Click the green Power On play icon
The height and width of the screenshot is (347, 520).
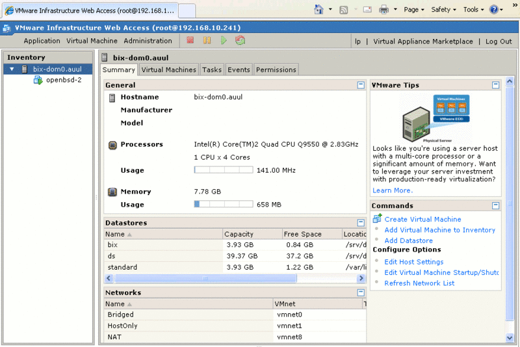[x=224, y=40]
